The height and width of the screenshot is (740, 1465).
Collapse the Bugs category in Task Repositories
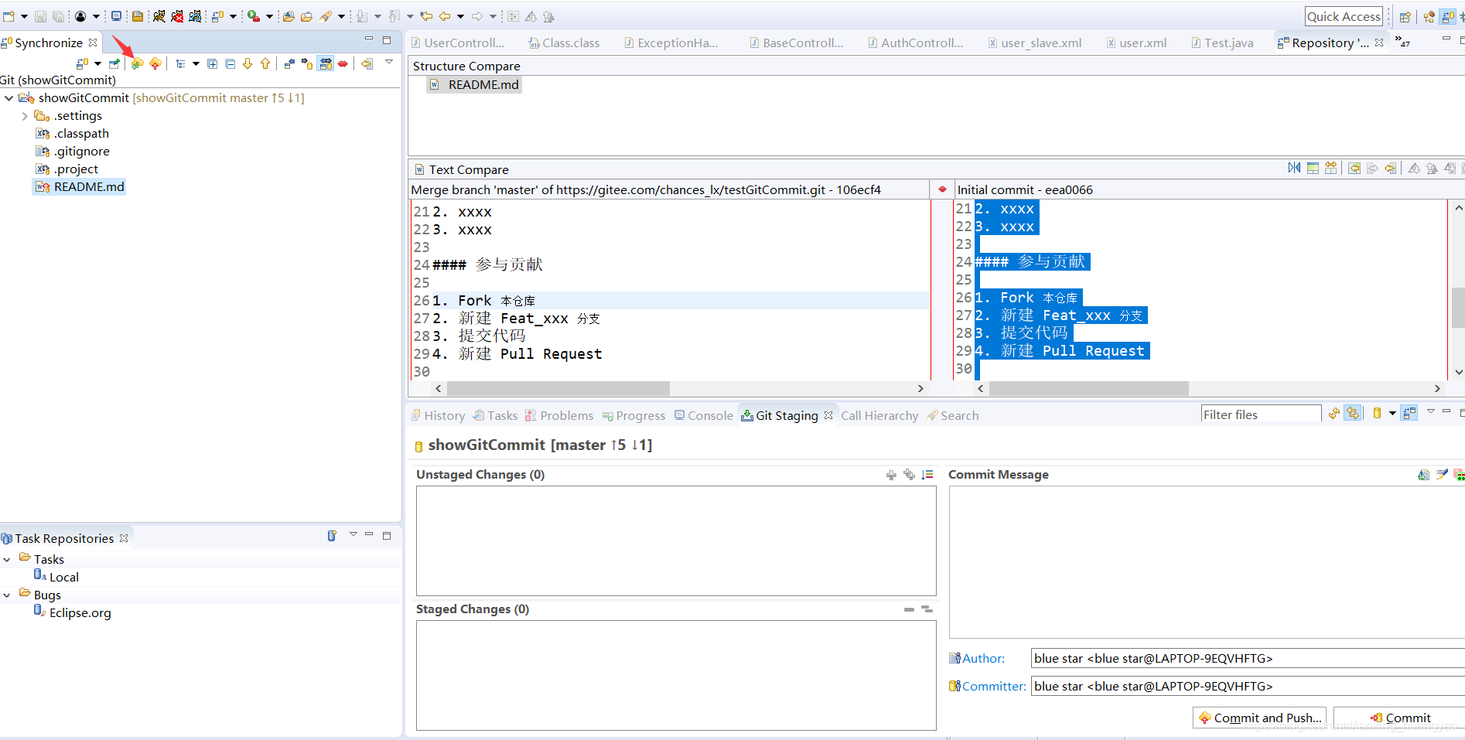pyautogui.click(x=7, y=595)
